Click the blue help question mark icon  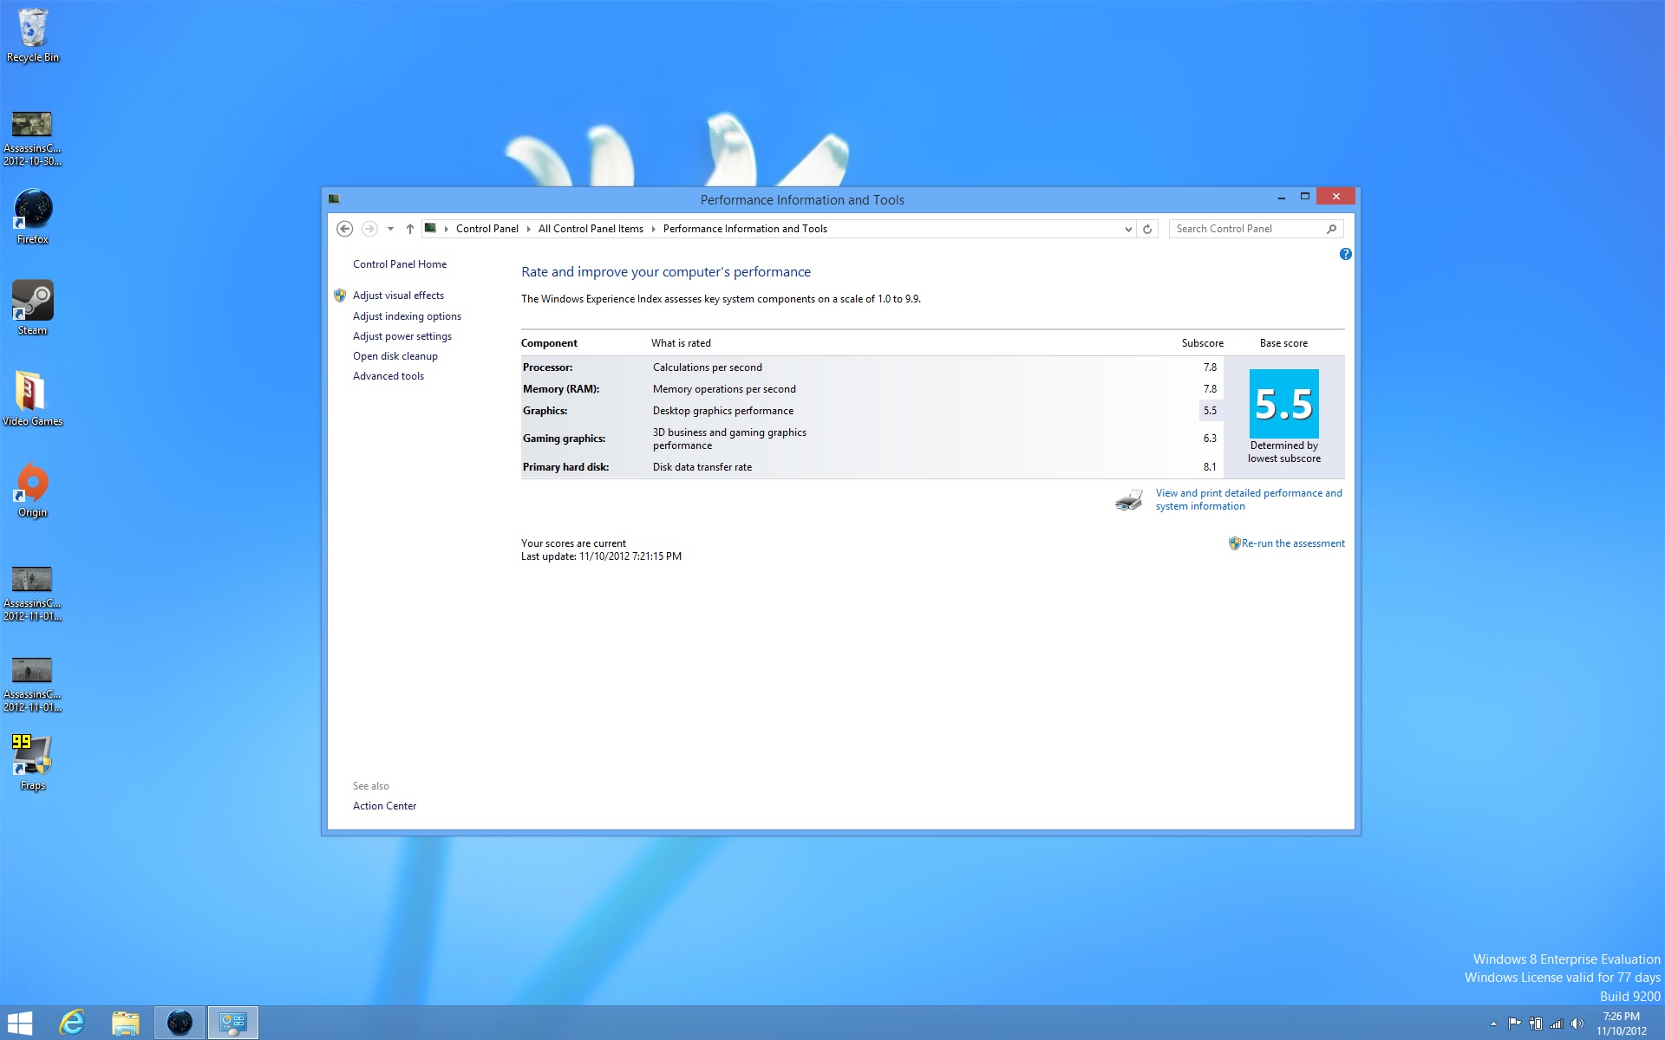point(1345,254)
